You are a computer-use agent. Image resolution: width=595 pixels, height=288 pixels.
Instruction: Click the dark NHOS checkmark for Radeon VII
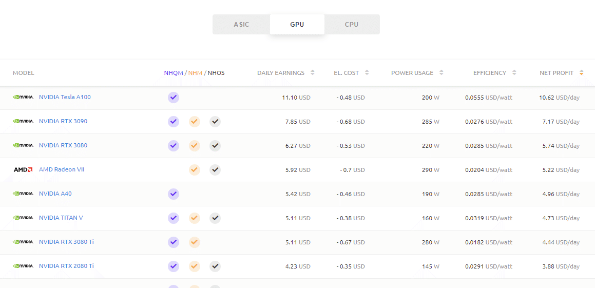coord(215,169)
